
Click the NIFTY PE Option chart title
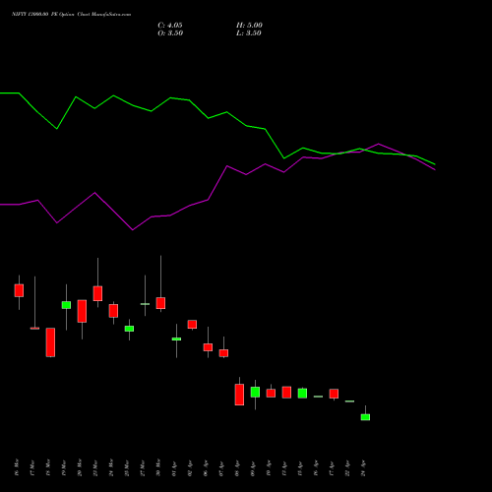coord(72,14)
